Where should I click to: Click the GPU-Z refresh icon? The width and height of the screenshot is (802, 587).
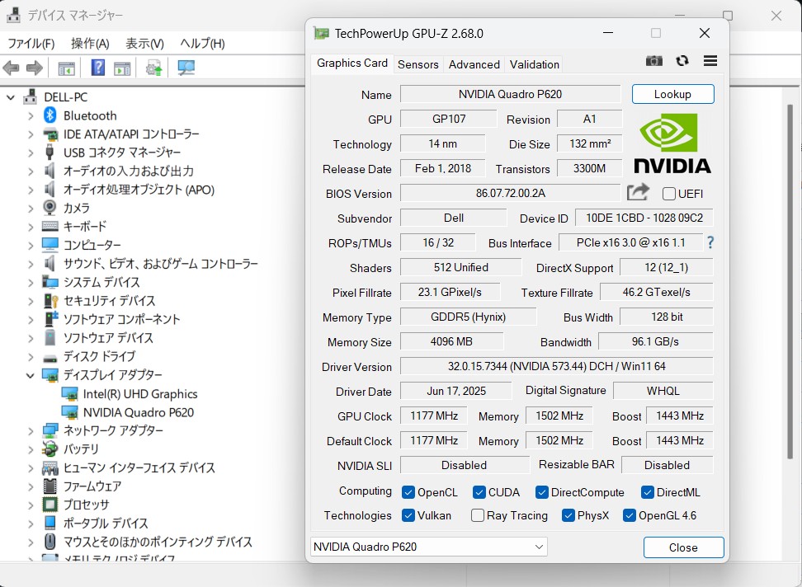(x=682, y=61)
